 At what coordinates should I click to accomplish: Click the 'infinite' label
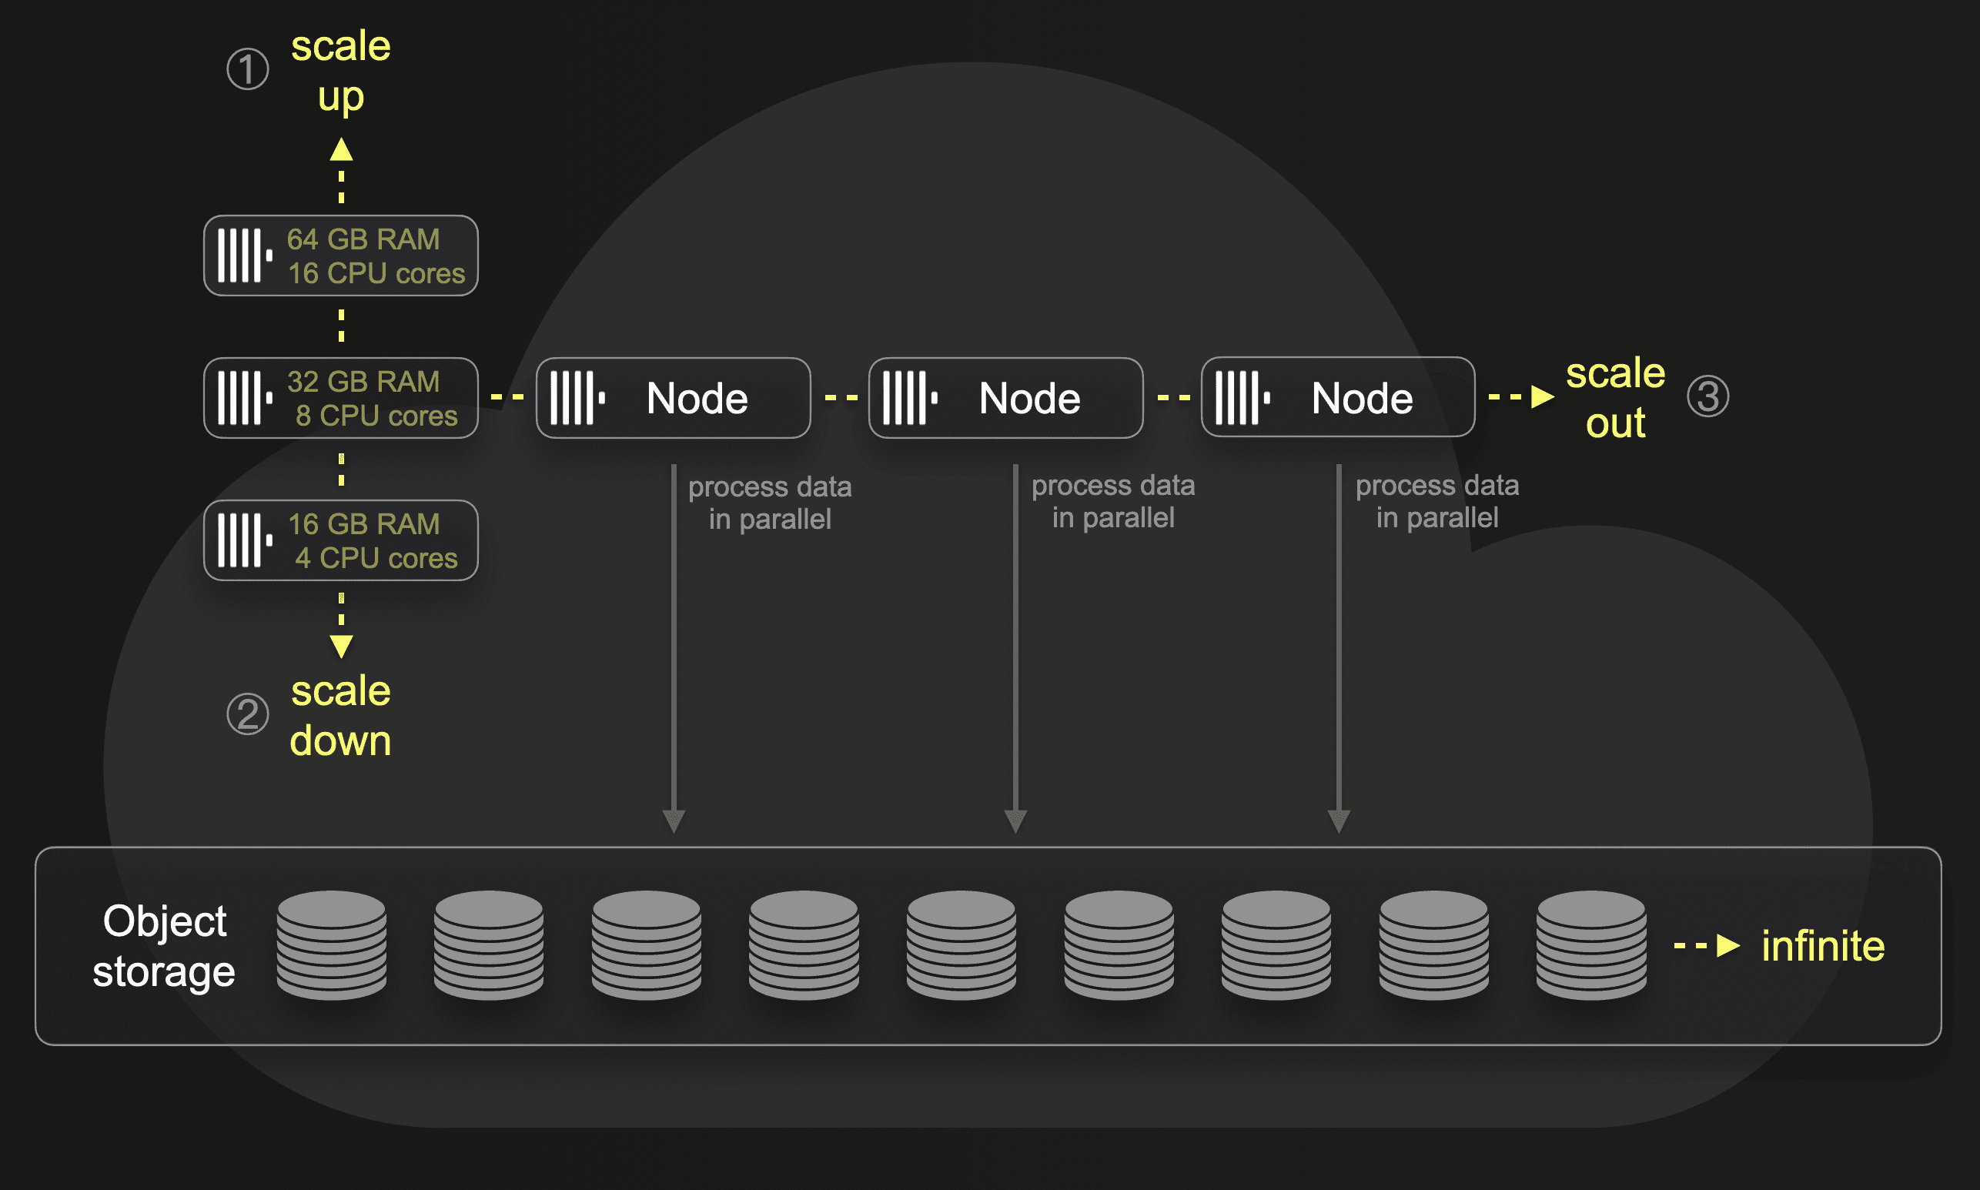[1823, 946]
